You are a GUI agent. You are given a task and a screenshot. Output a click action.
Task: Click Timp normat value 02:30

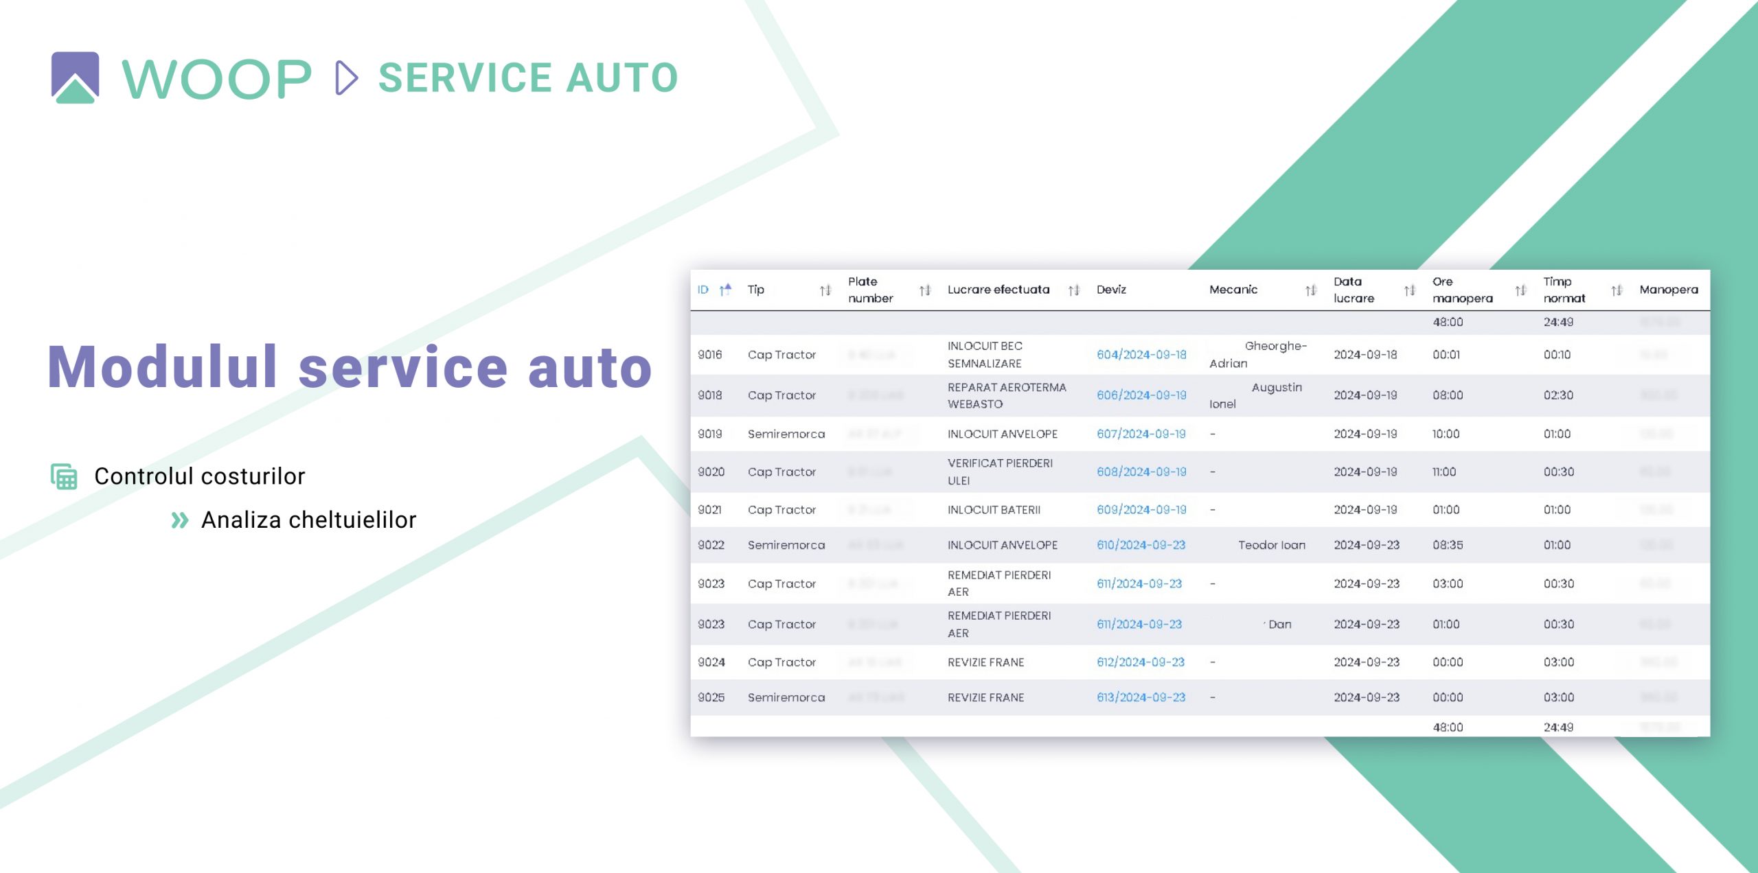1558,395
